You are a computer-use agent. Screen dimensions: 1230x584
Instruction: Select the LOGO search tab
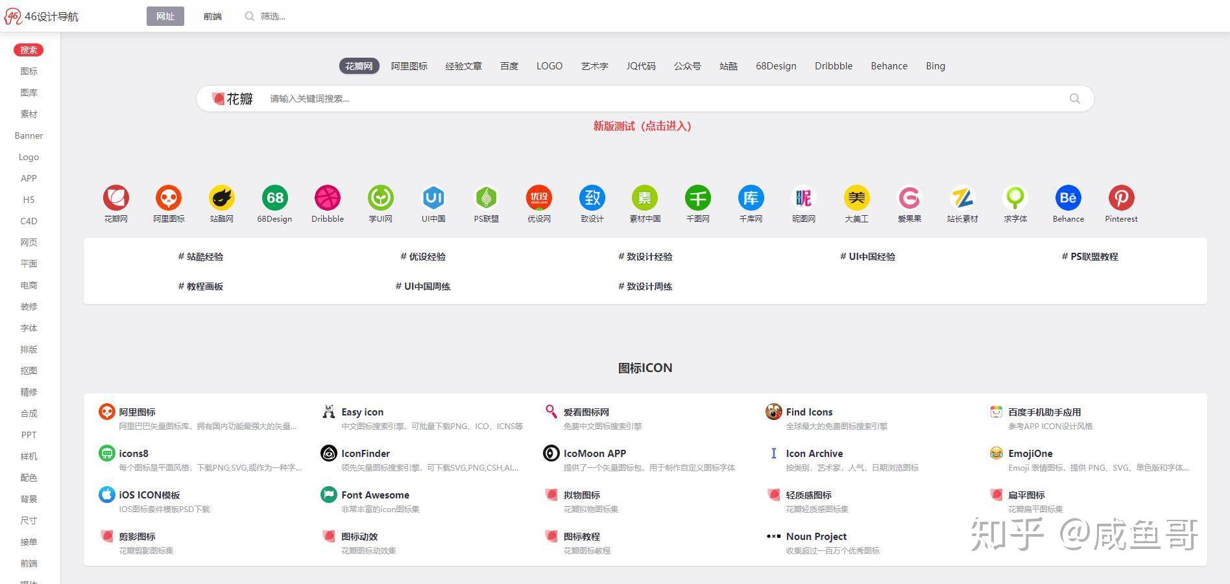[549, 66]
